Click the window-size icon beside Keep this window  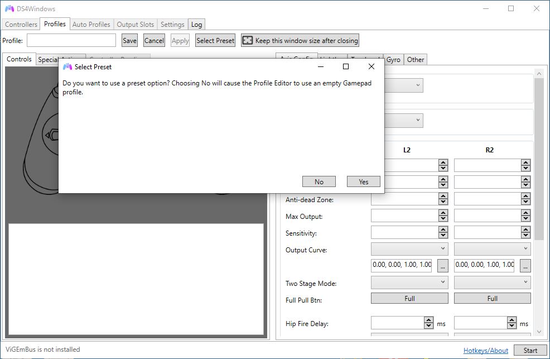[248, 40]
